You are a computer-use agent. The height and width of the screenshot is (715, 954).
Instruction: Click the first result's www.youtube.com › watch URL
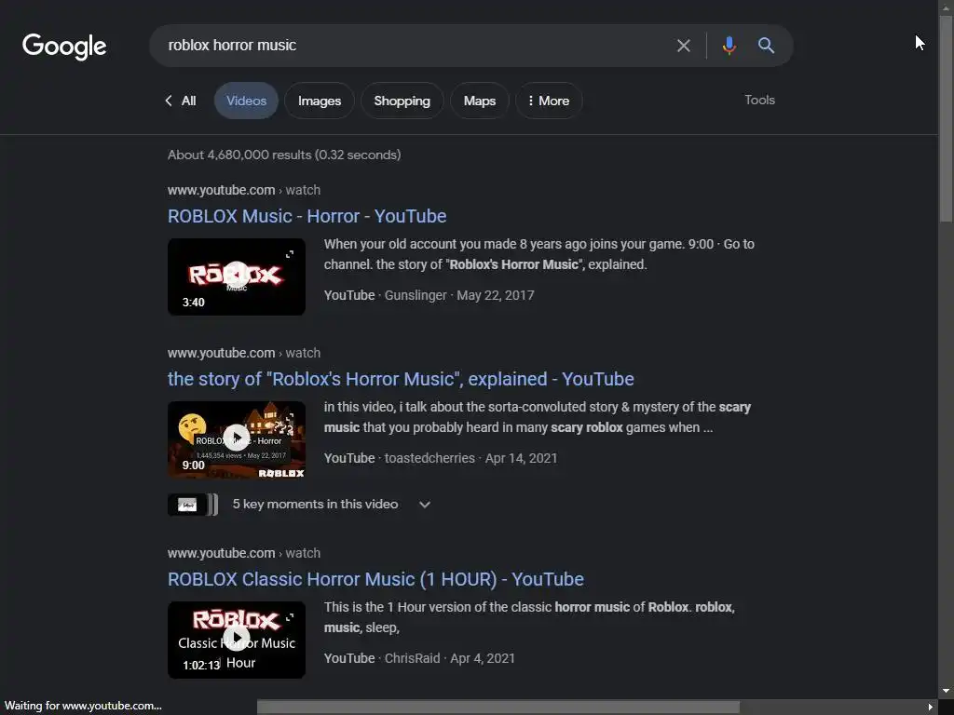tap(244, 190)
